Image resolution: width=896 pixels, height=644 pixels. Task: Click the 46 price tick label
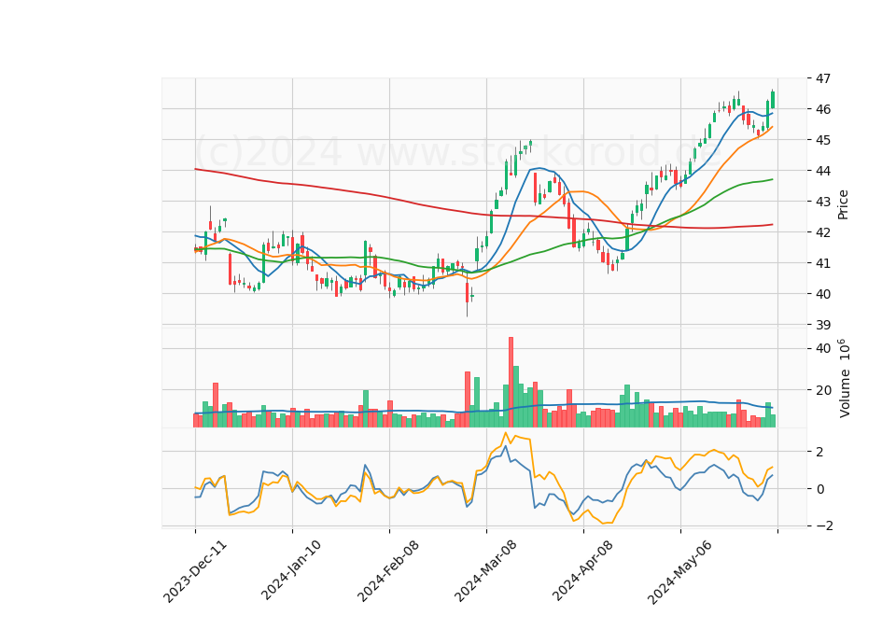[x=823, y=109]
